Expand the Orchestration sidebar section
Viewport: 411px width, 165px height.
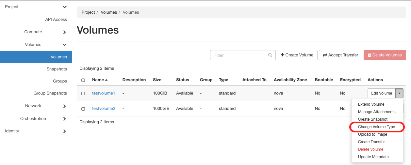coord(65,119)
